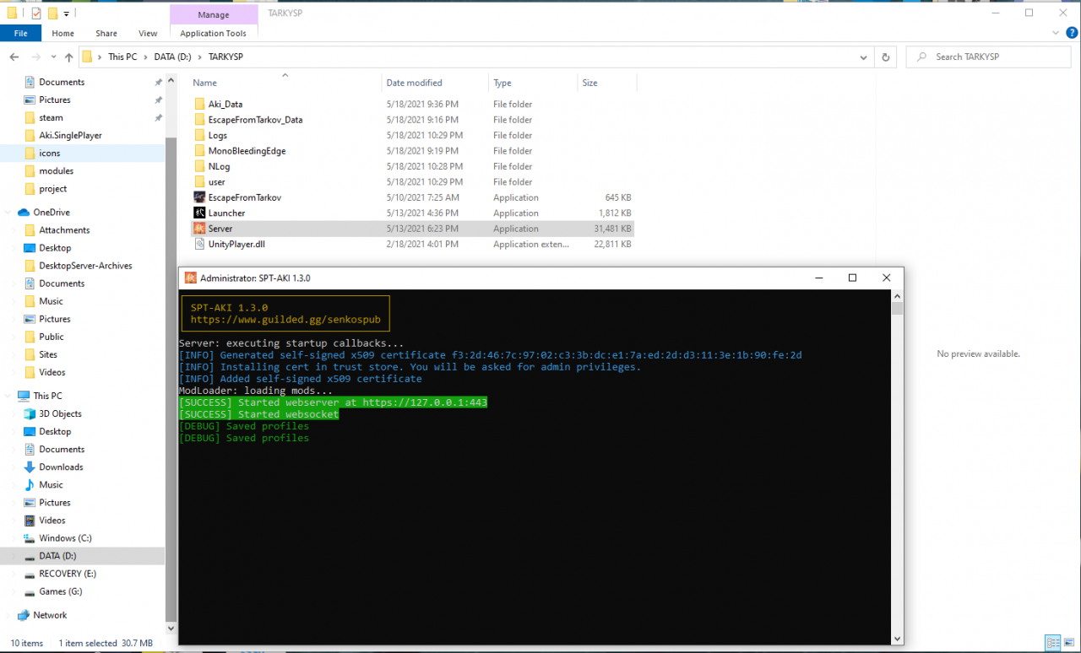Click new folder icon in quick access toolbar
This screenshot has width=1081, height=653.
point(52,13)
